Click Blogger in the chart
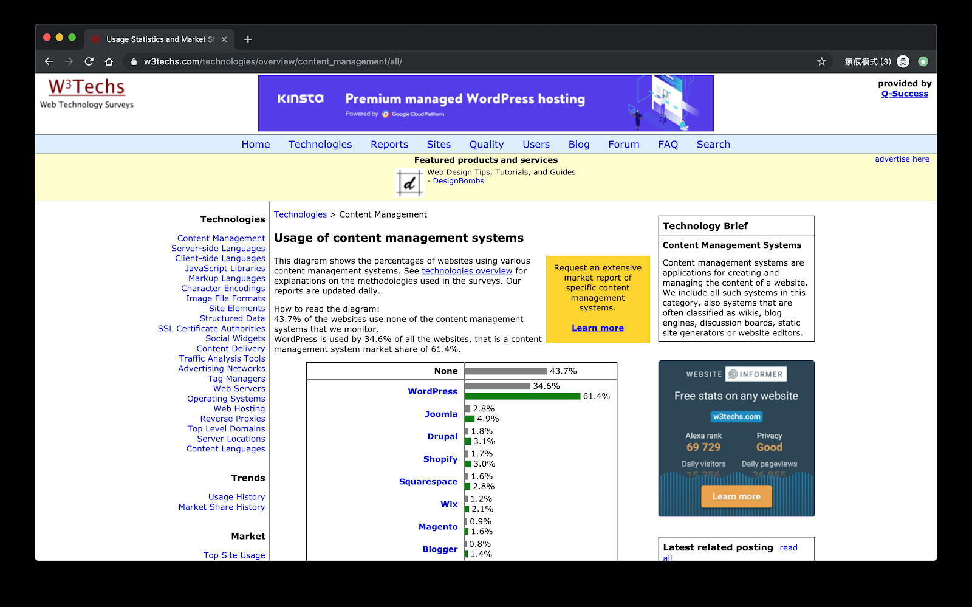 pos(440,549)
